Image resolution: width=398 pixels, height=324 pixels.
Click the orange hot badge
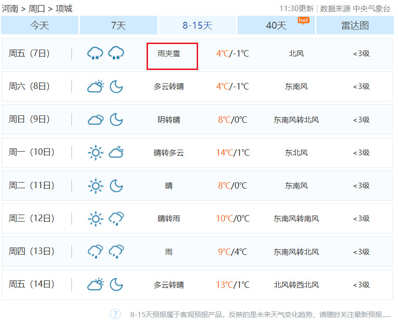(303, 20)
